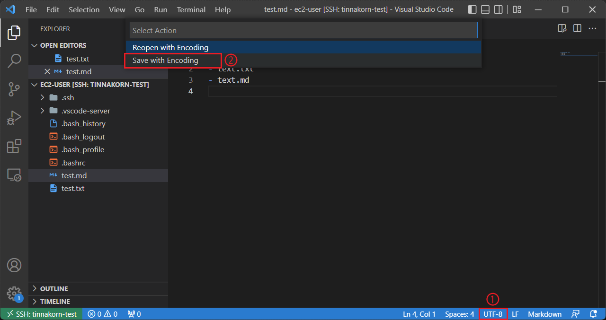Screen dimensions: 606x320
Task: Open the Manage settings gear
Action: tap(14, 293)
